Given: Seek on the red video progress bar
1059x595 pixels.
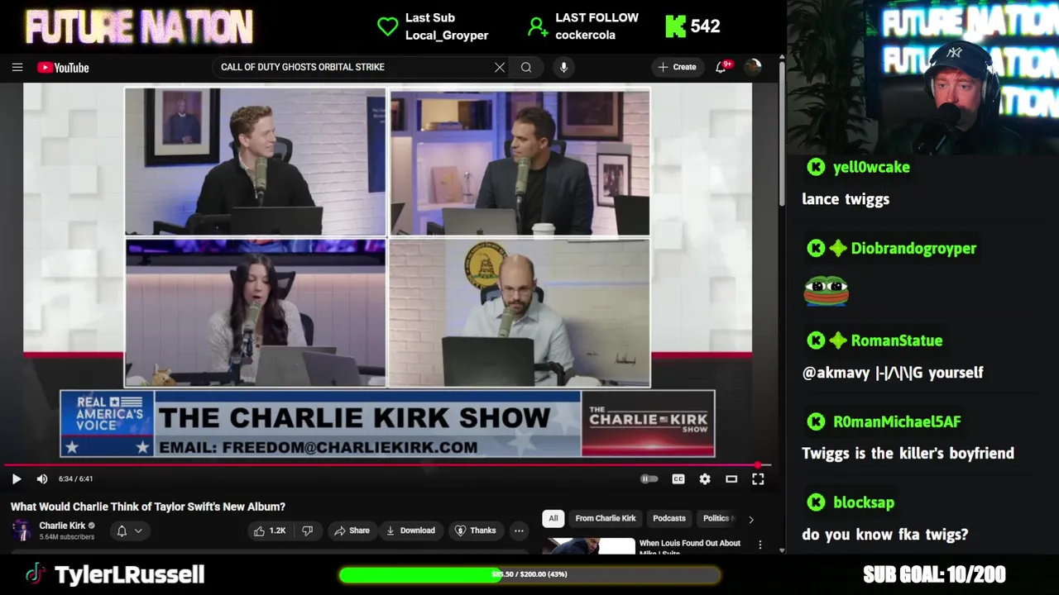Looking at the screenshot, I should (389, 465).
